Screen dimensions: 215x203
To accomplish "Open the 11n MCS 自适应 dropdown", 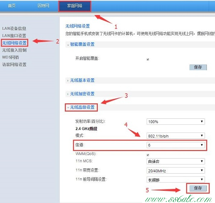I will [x=176, y=161].
